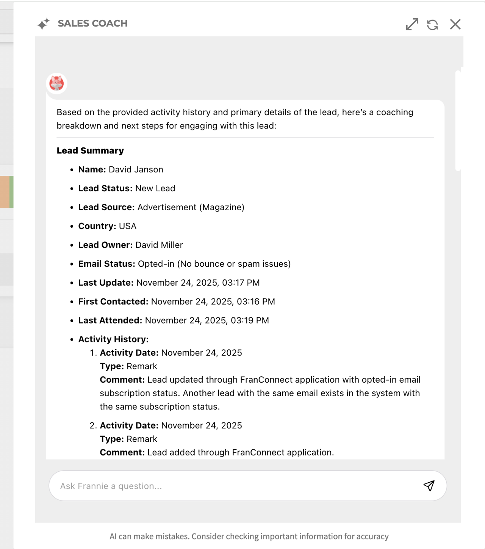Close the Sales Coach panel
Screen dimensions: 485x549
(x=455, y=24)
